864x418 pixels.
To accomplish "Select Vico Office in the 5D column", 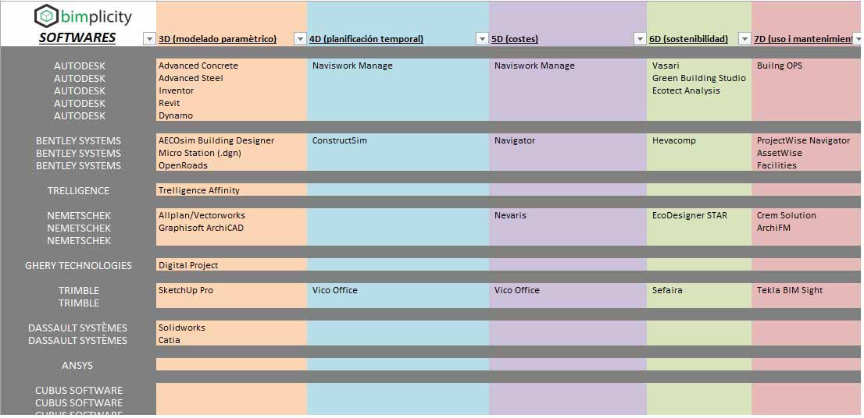I will pos(517,290).
